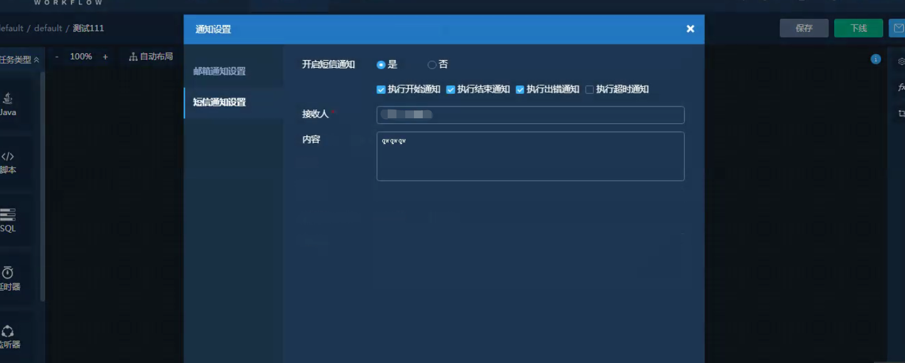Screen dimensions: 905x363
Task: Click the 保存 save button
Action: 804,28
